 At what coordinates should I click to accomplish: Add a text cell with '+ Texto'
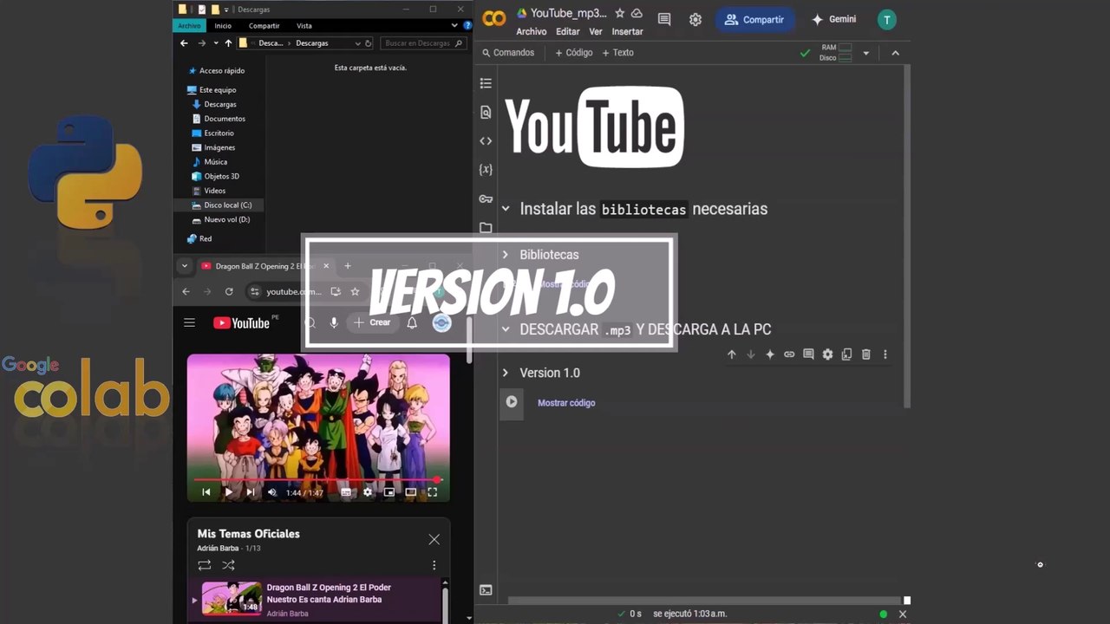[x=618, y=53]
